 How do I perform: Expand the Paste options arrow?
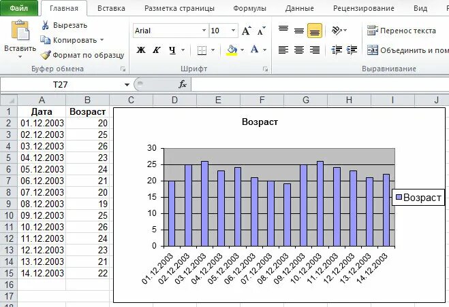tap(20, 56)
